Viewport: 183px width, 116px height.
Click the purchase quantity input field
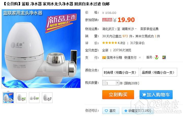pos(111,83)
